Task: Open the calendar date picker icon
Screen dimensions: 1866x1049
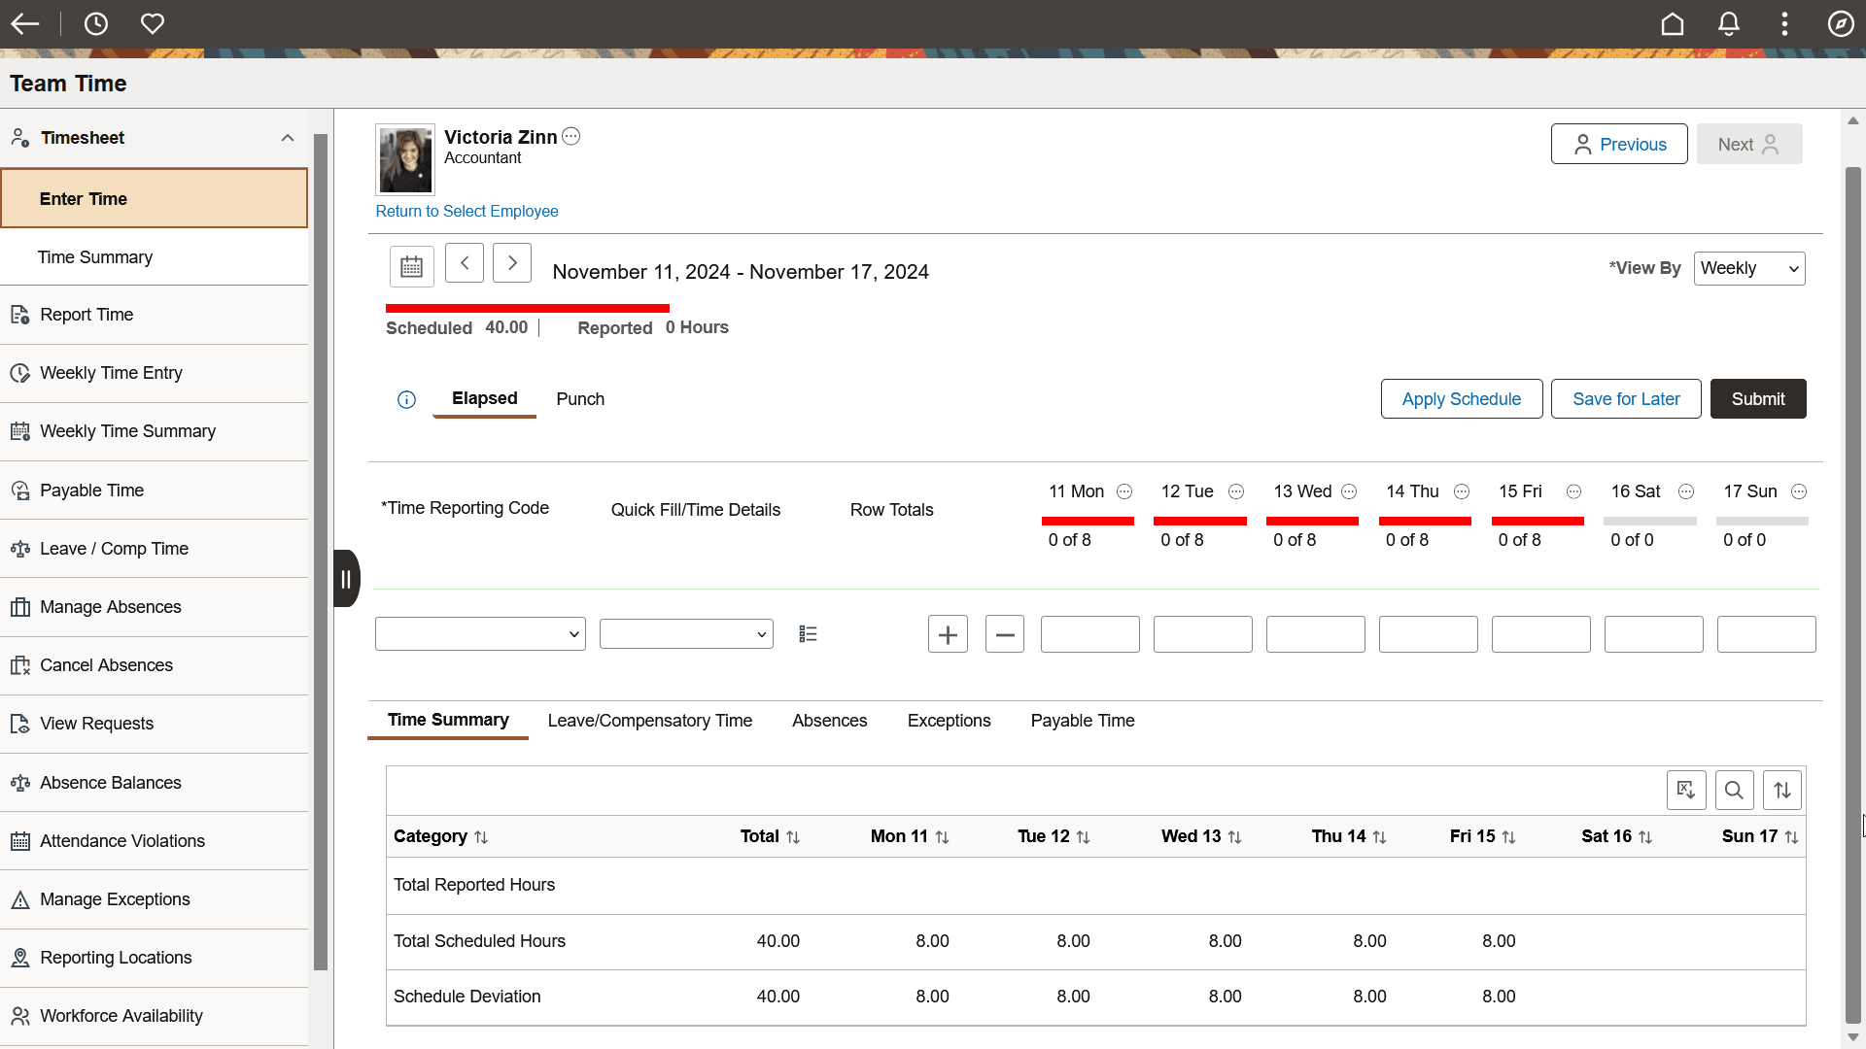Action: pos(411,265)
